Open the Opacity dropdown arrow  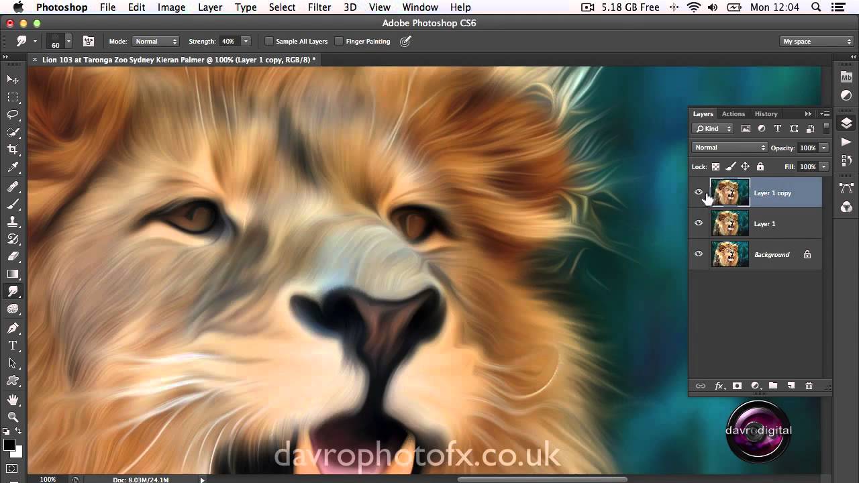(824, 148)
